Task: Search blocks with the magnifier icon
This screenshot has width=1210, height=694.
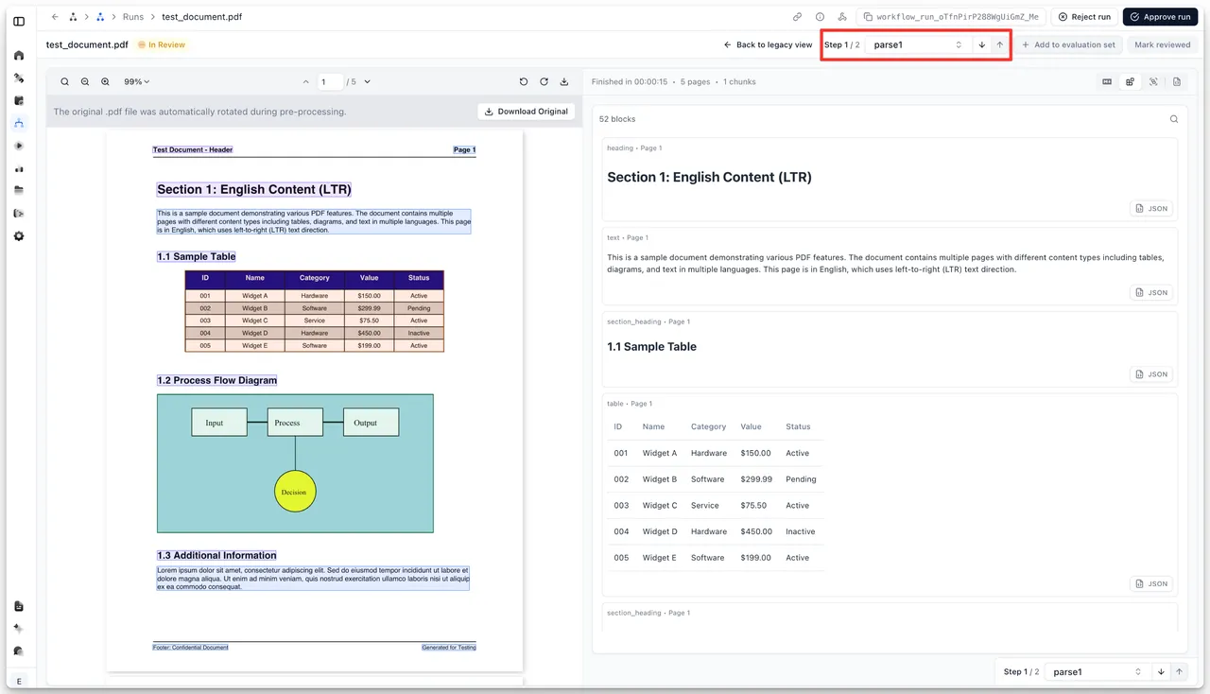Action: tap(1174, 119)
